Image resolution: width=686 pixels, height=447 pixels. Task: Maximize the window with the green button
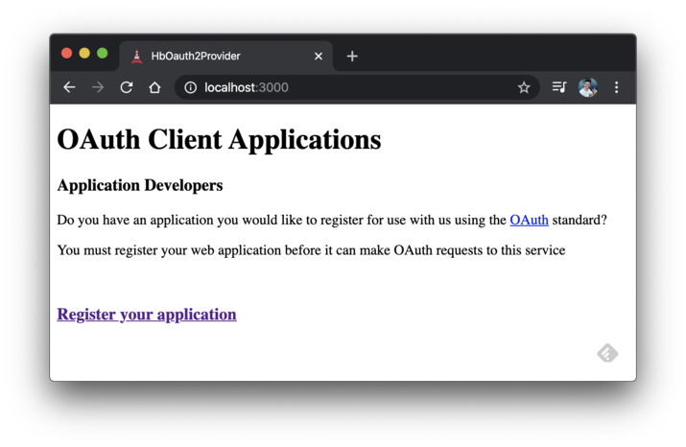(103, 54)
